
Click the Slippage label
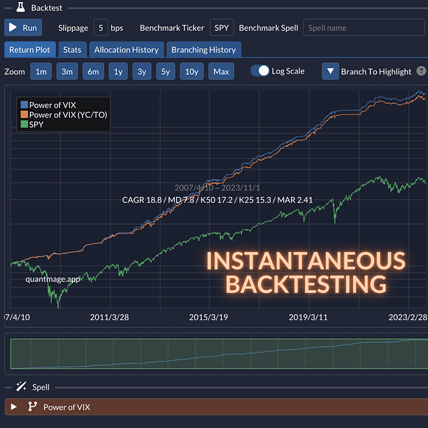click(73, 28)
